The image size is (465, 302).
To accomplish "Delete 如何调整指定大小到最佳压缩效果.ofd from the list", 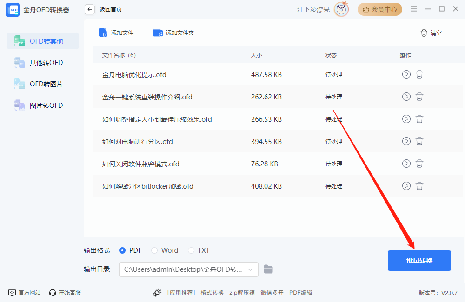I will click(419, 119).
